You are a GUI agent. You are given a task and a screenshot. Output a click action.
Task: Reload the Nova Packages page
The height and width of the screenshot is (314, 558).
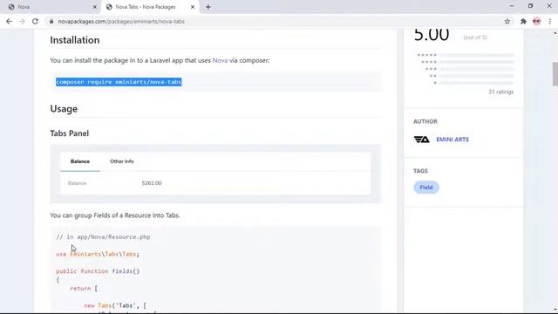point(35,21)
